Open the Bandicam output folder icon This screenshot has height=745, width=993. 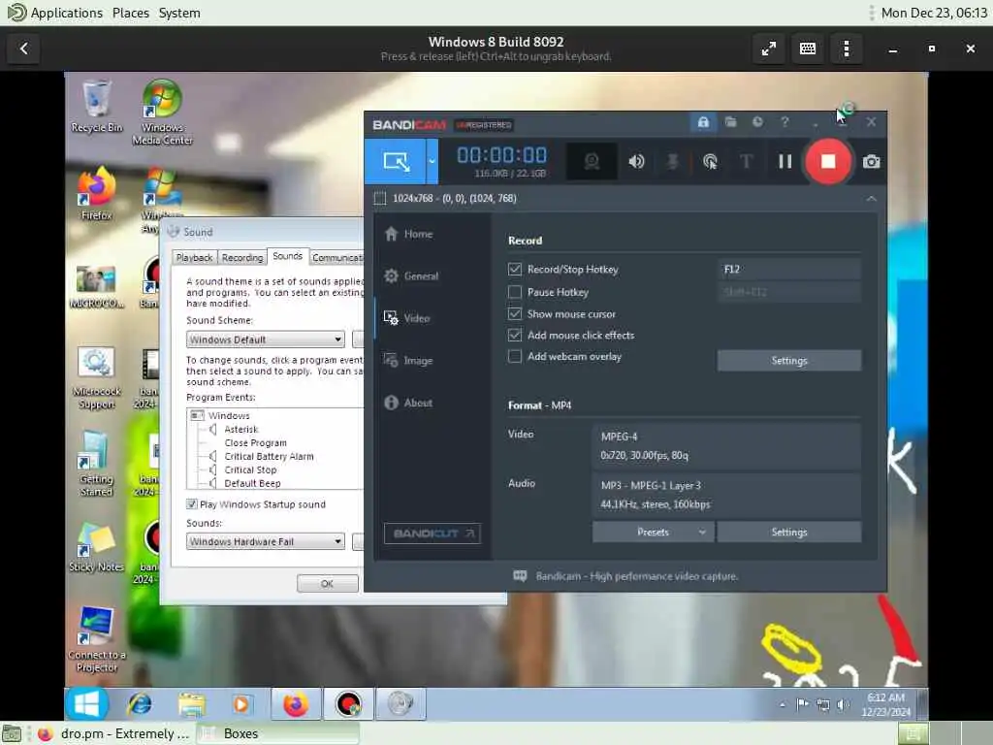[x=731, y=122]
